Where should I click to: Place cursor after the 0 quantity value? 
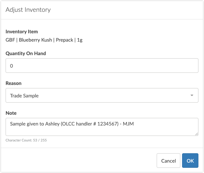coord(13,66)
